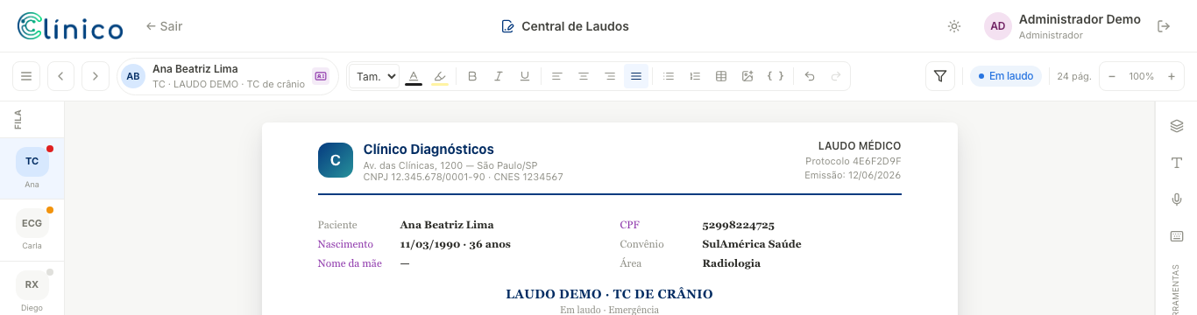Click the 24 pág. page count
Viewport: 1197px width, 315px height.
coord(1073,76)
